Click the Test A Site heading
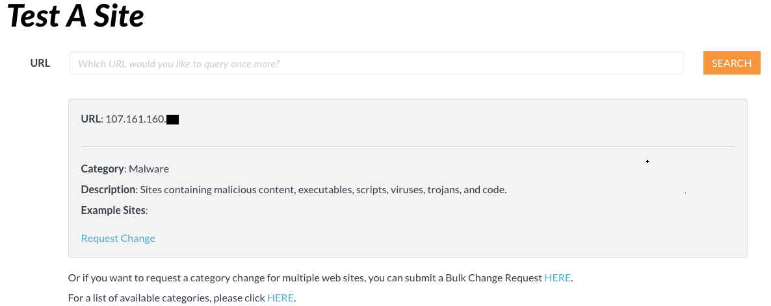This screenshot has width=771, height=306. (x=75, y=16)
